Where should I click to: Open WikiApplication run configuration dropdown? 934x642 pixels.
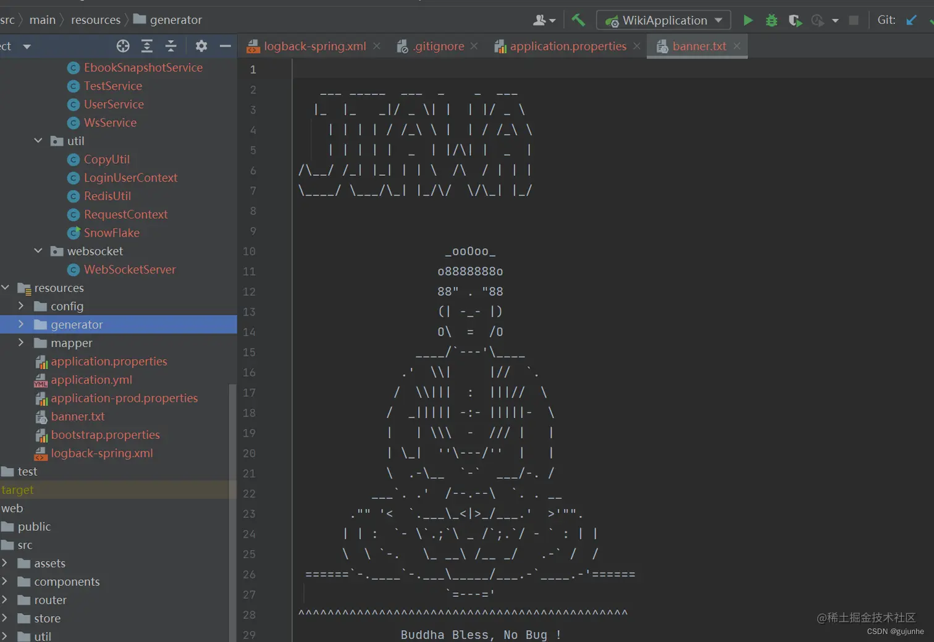point(663,20)
